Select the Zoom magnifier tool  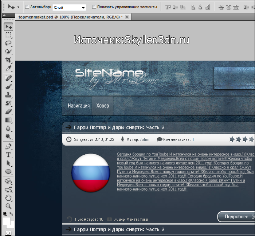(x=8, y=206)
